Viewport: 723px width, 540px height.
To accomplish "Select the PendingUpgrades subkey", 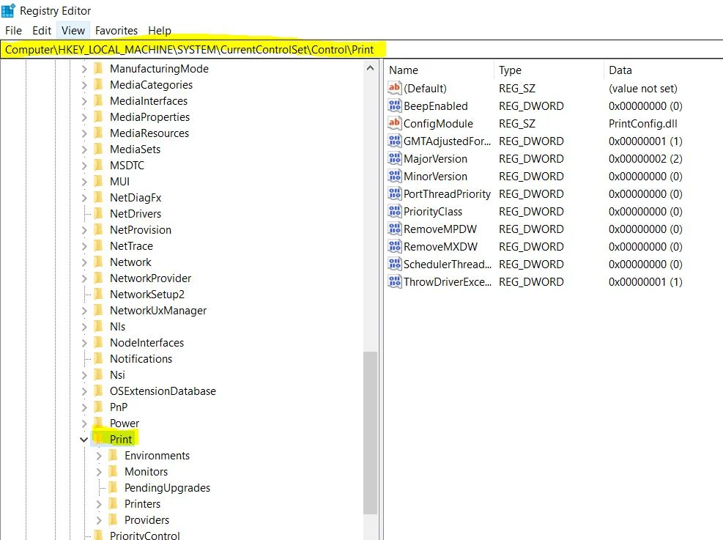I will pos(167,488).
